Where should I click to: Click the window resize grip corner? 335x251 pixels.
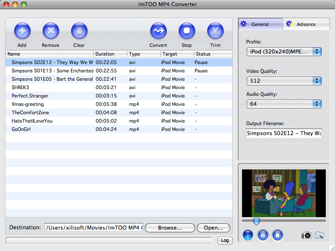pos(332,248)
